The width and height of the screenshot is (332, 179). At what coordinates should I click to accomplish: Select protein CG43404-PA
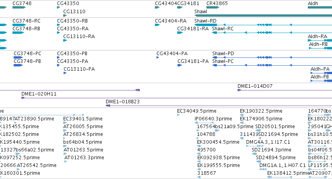(x=172, y=54)
